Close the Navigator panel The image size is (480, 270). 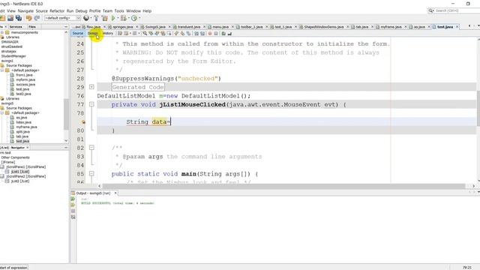coord(28,148)
